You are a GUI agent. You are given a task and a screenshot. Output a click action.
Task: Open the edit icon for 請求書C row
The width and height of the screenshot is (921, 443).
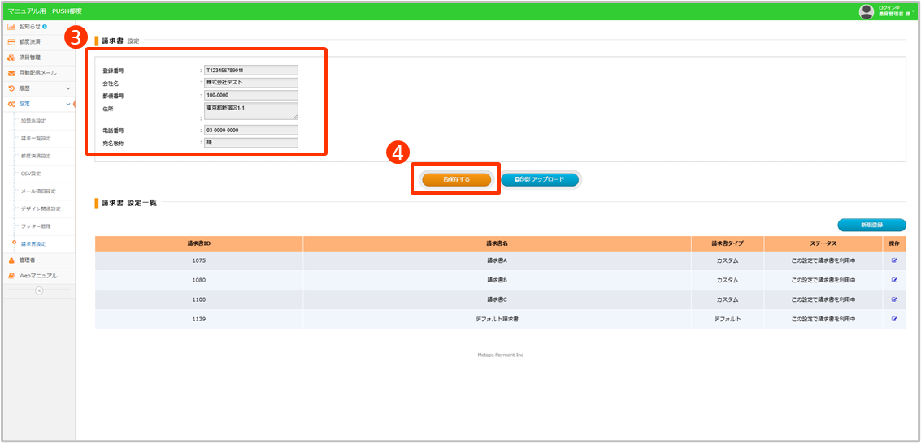(894, 299)
